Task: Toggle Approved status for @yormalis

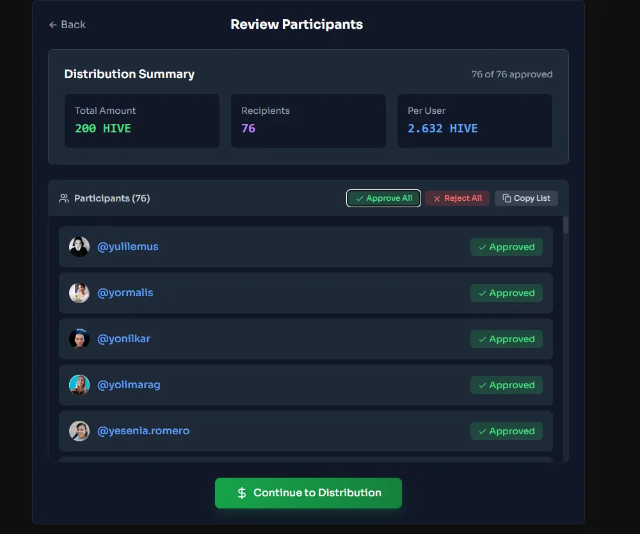Action: click(x=506, y=293)
